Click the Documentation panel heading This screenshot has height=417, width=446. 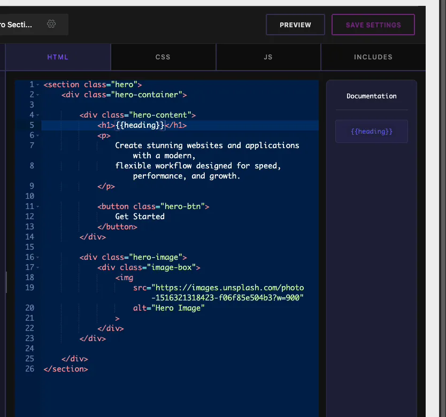tap(372, 96)
